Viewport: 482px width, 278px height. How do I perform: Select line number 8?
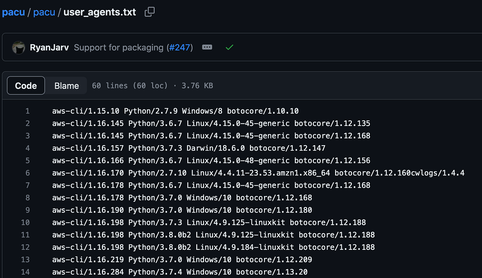pos(27,198)
